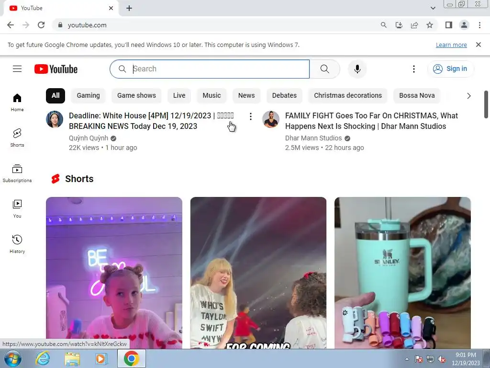Click the volume speaker tray icon

coord(442,359)
